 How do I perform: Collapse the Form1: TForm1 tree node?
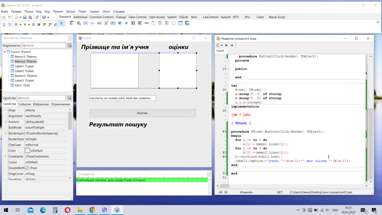(x=4, y=52)
